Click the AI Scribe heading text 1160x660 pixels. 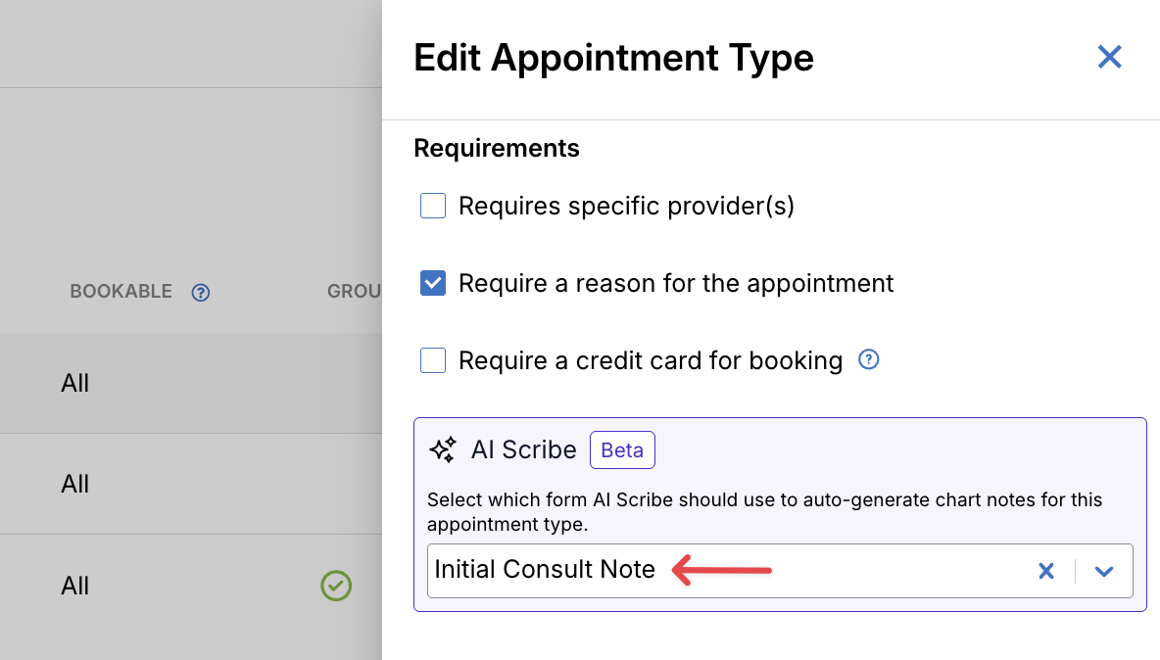(x=523, y=449)
